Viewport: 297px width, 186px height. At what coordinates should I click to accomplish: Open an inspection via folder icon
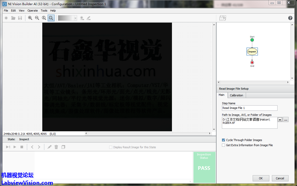pyautogui.click(x=13, y=18)
